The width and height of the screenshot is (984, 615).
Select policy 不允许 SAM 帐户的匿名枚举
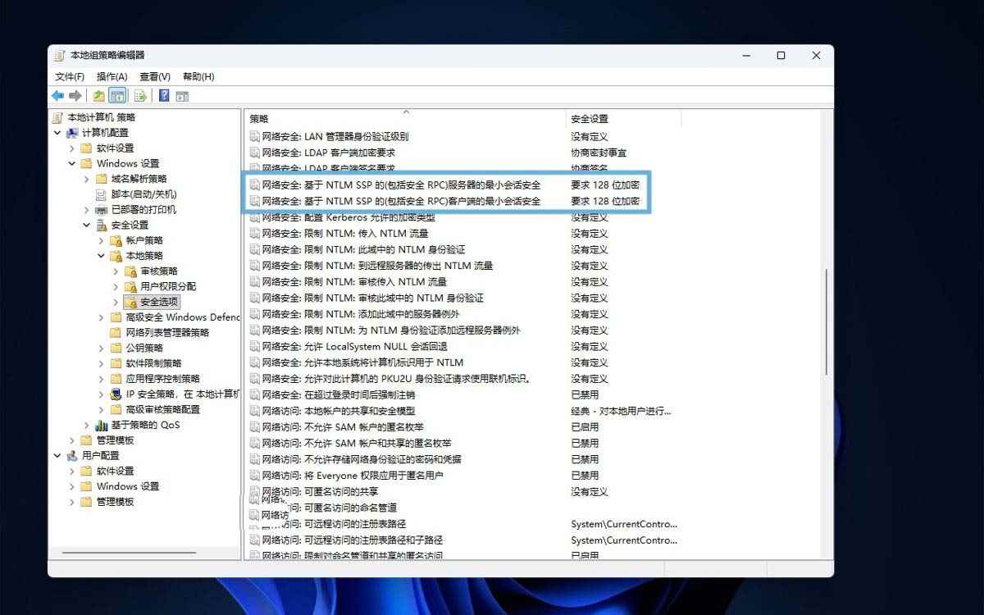point(343,427)
